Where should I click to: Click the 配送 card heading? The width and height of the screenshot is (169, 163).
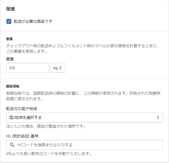tap(10, 9)
